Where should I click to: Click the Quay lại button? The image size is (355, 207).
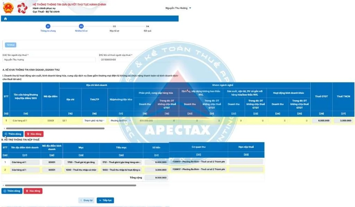click(x=86, y=200)
